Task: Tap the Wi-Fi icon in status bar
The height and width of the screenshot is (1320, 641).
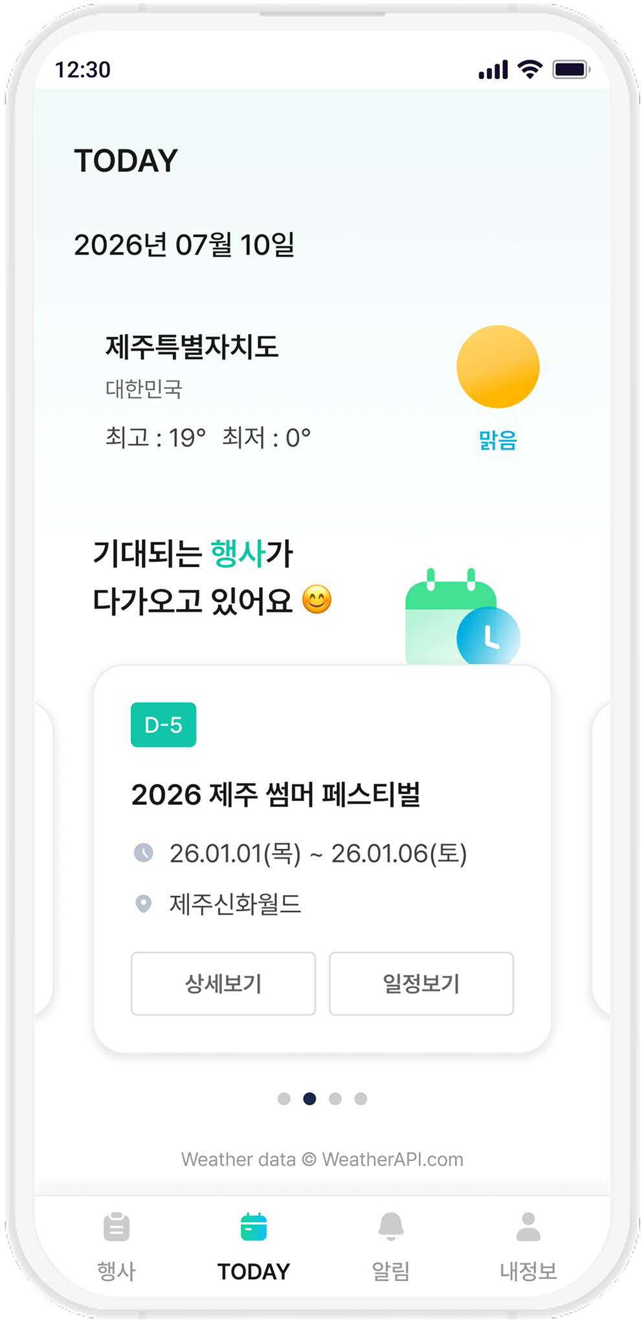Action: 530,69
